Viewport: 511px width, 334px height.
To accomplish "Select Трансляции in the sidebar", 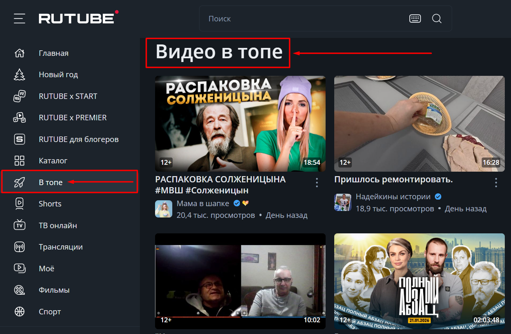I will tap(61, 247).
